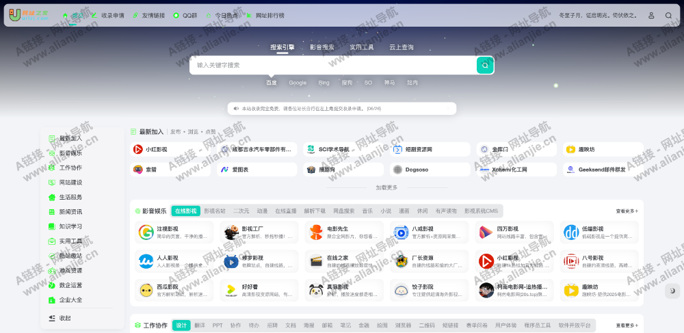The width and height of the screenshot is (684, 333).
Task: Expand list with 加载更多
Action: [x=386, y=187]
